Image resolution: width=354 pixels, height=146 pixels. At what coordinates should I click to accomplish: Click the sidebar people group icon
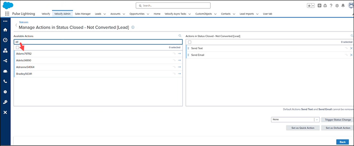pos(5,71)
